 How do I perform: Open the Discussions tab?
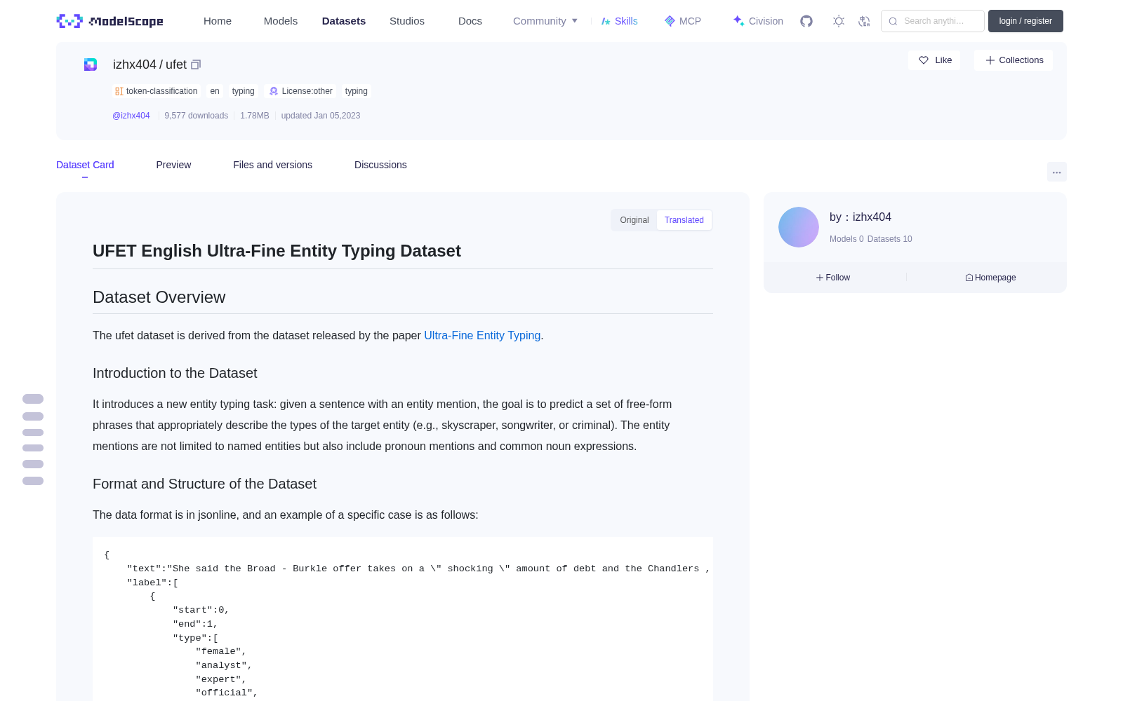[380, 165]
